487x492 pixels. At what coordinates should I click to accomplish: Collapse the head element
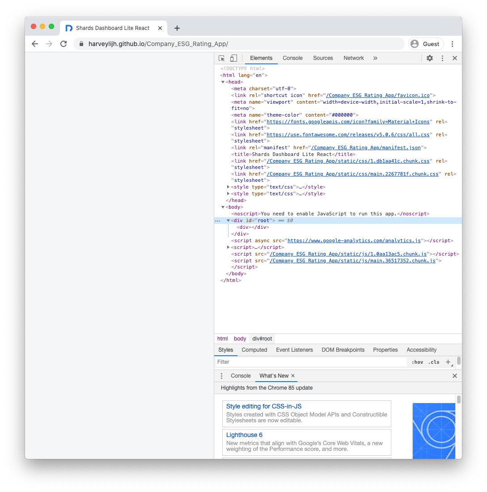pyautogui.click(x=223, y=82)
